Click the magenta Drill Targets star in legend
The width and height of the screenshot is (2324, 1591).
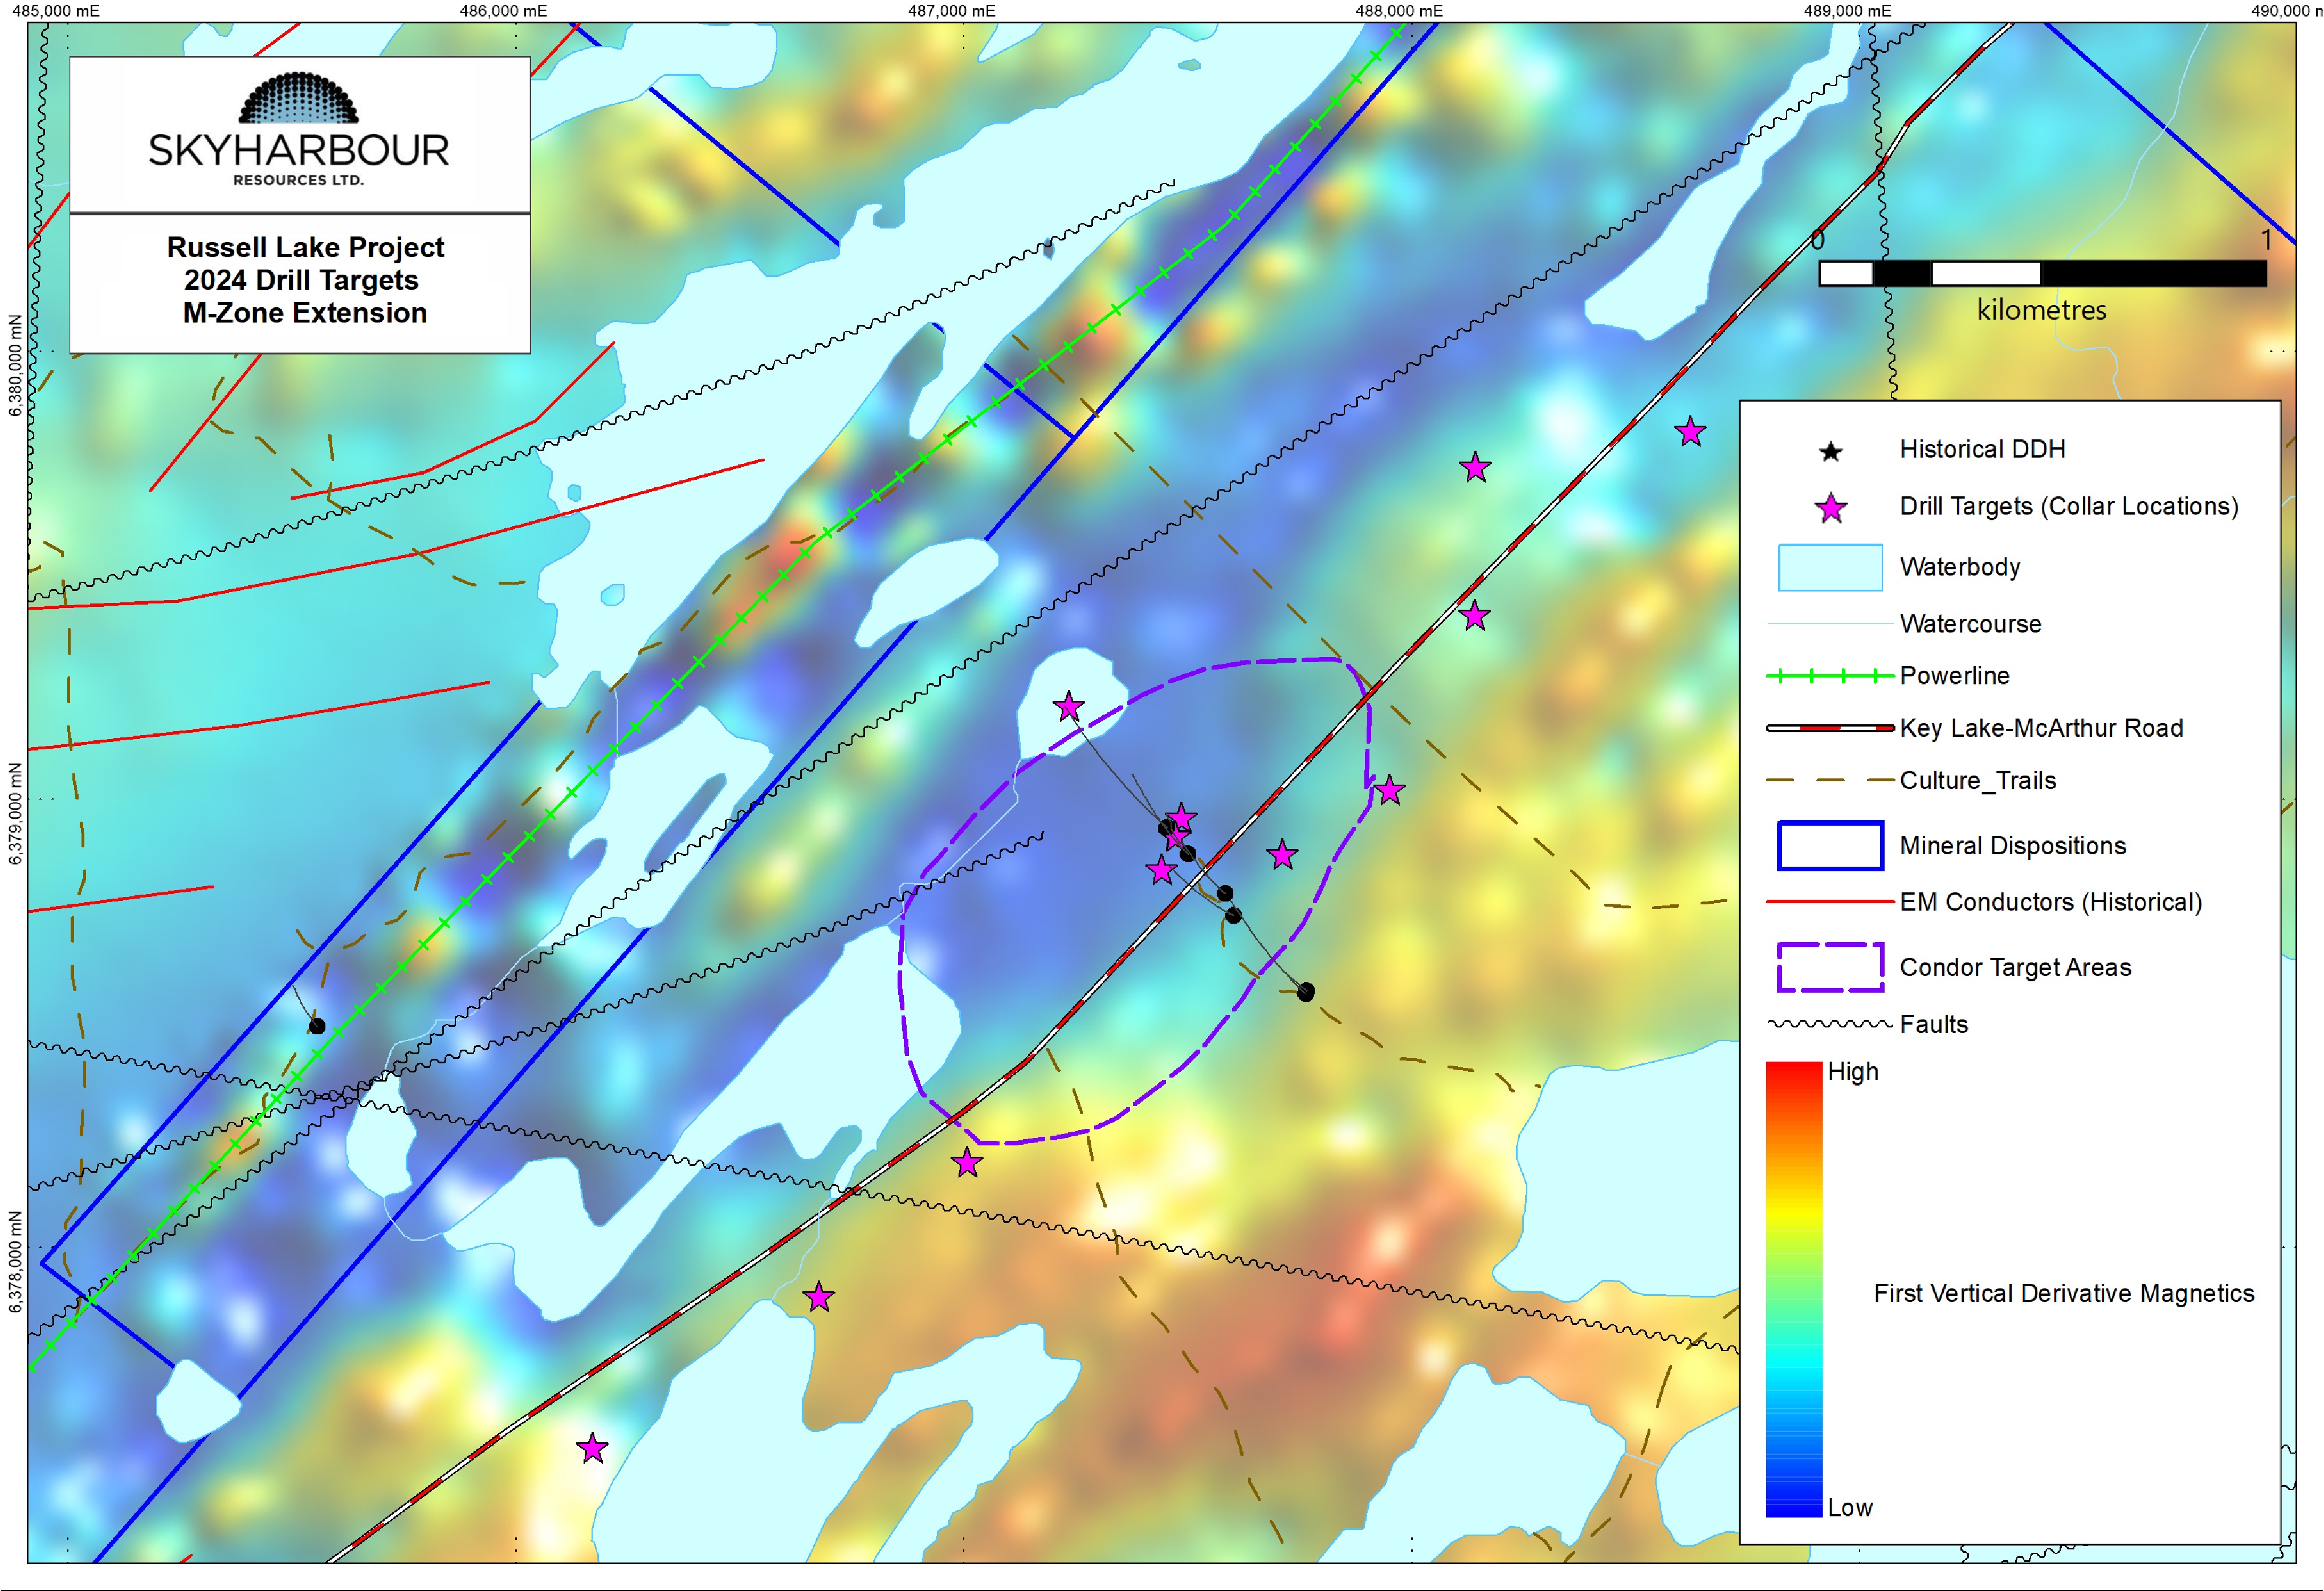[x=1830, y=509]
